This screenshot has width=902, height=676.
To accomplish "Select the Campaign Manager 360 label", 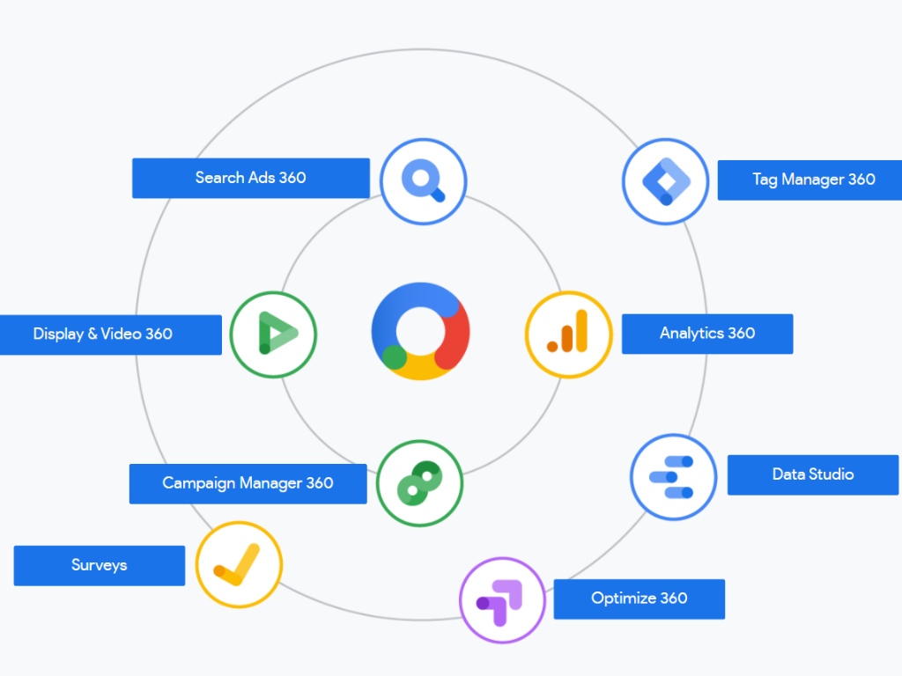I will click(x=248, y=483).
